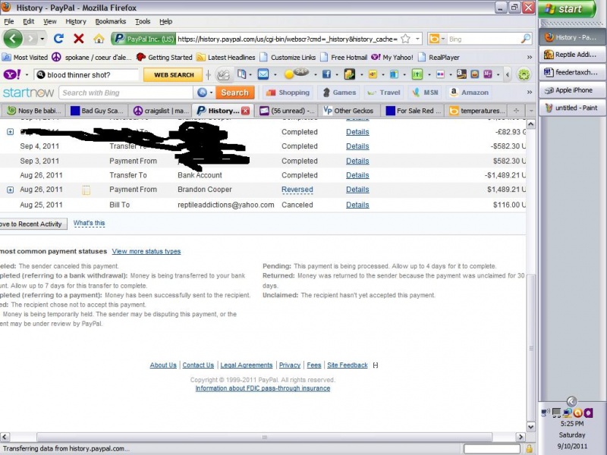Click in the startnow Search with Bing field
The image size is (607, 455).
coord(126,93)
